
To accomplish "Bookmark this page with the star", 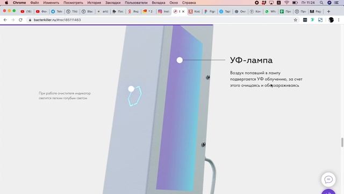I will point(295,20).
